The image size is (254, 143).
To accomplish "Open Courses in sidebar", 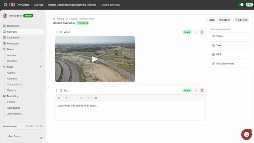I will (x=23, y=31).
